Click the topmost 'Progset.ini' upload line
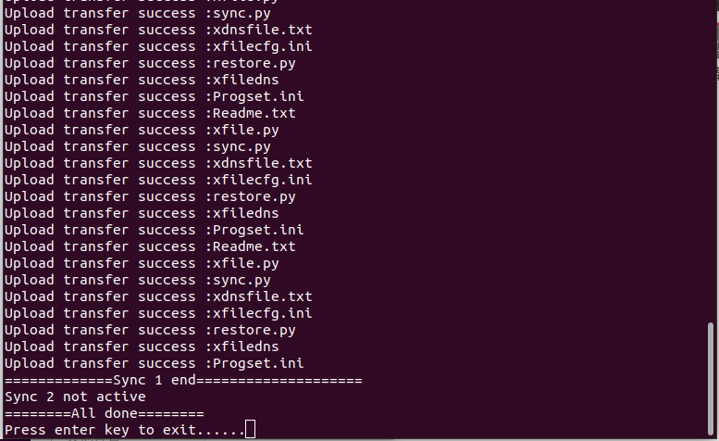The image size is (719, 441). (x=154, y=96)
